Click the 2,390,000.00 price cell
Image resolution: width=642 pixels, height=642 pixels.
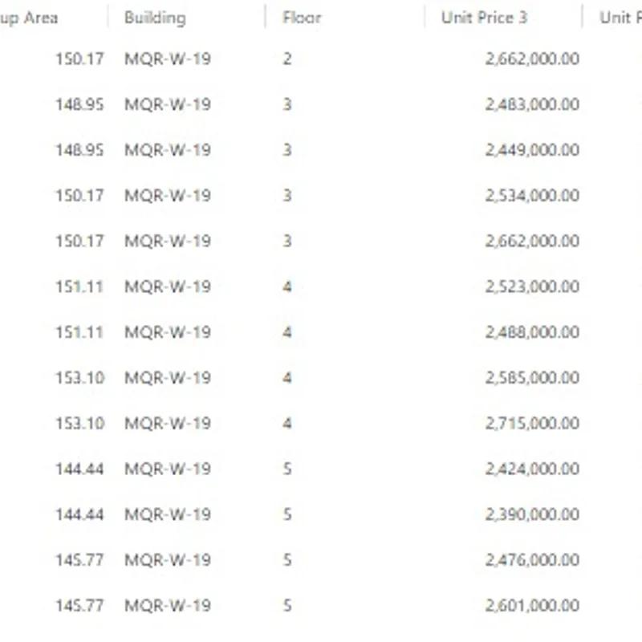[x=531, y=514]
